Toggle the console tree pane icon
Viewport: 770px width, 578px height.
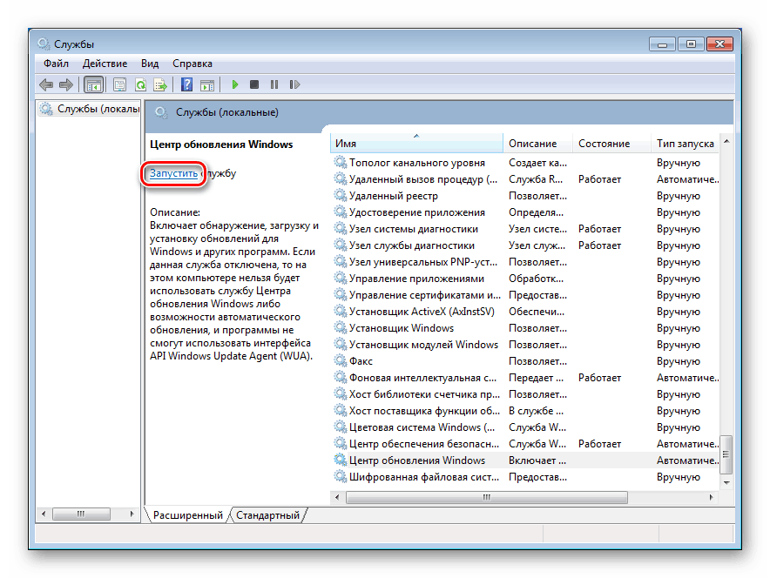tap(93, 85)
